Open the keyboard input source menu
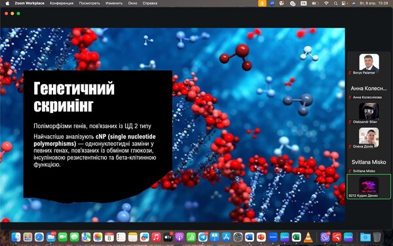The height and width of the screenshot is (246, 393). (303, 3)
